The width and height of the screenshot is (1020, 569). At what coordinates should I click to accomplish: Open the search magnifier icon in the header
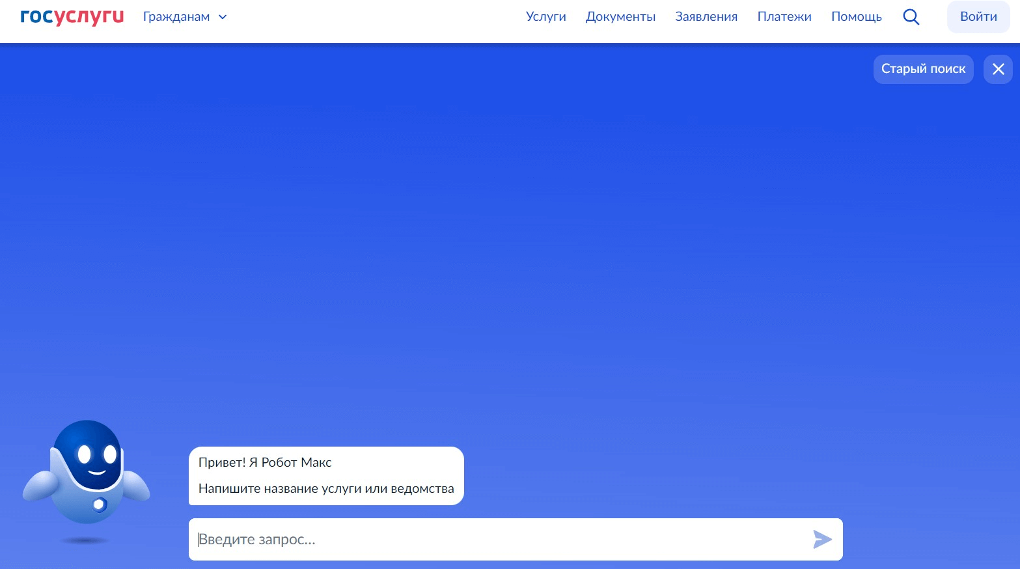pyautogui.click(x=911, y=17)
